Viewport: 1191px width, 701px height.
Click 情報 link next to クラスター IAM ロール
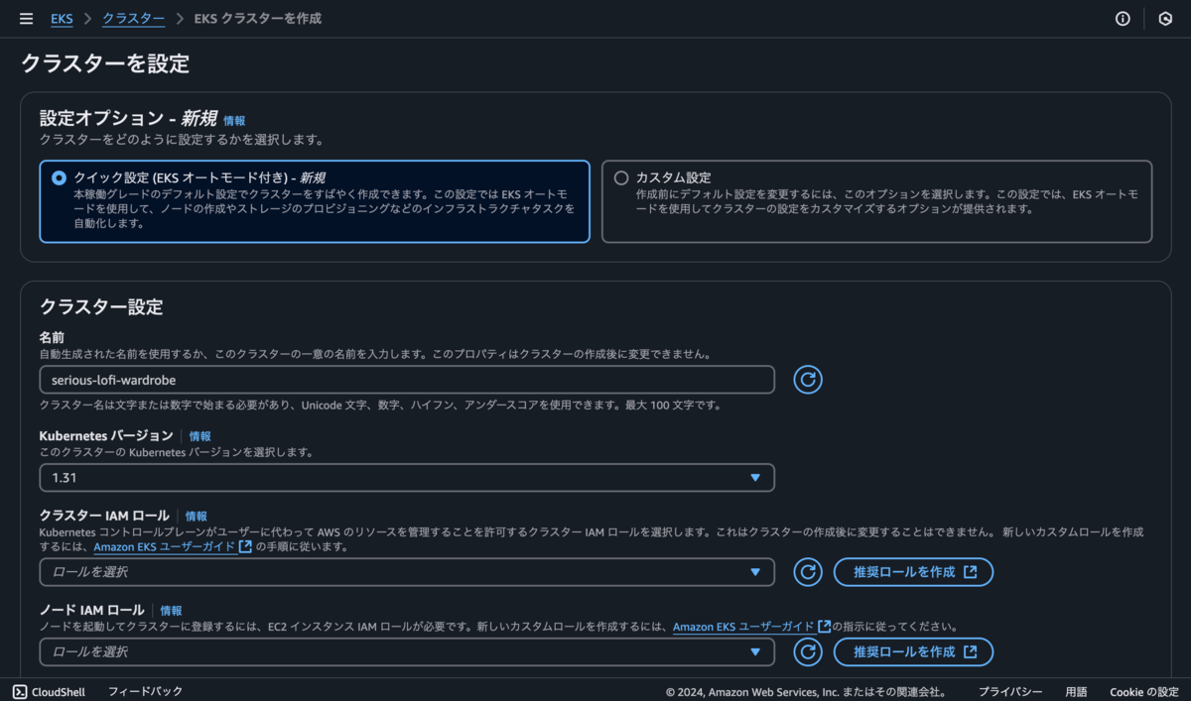click(x=197, y=516)
